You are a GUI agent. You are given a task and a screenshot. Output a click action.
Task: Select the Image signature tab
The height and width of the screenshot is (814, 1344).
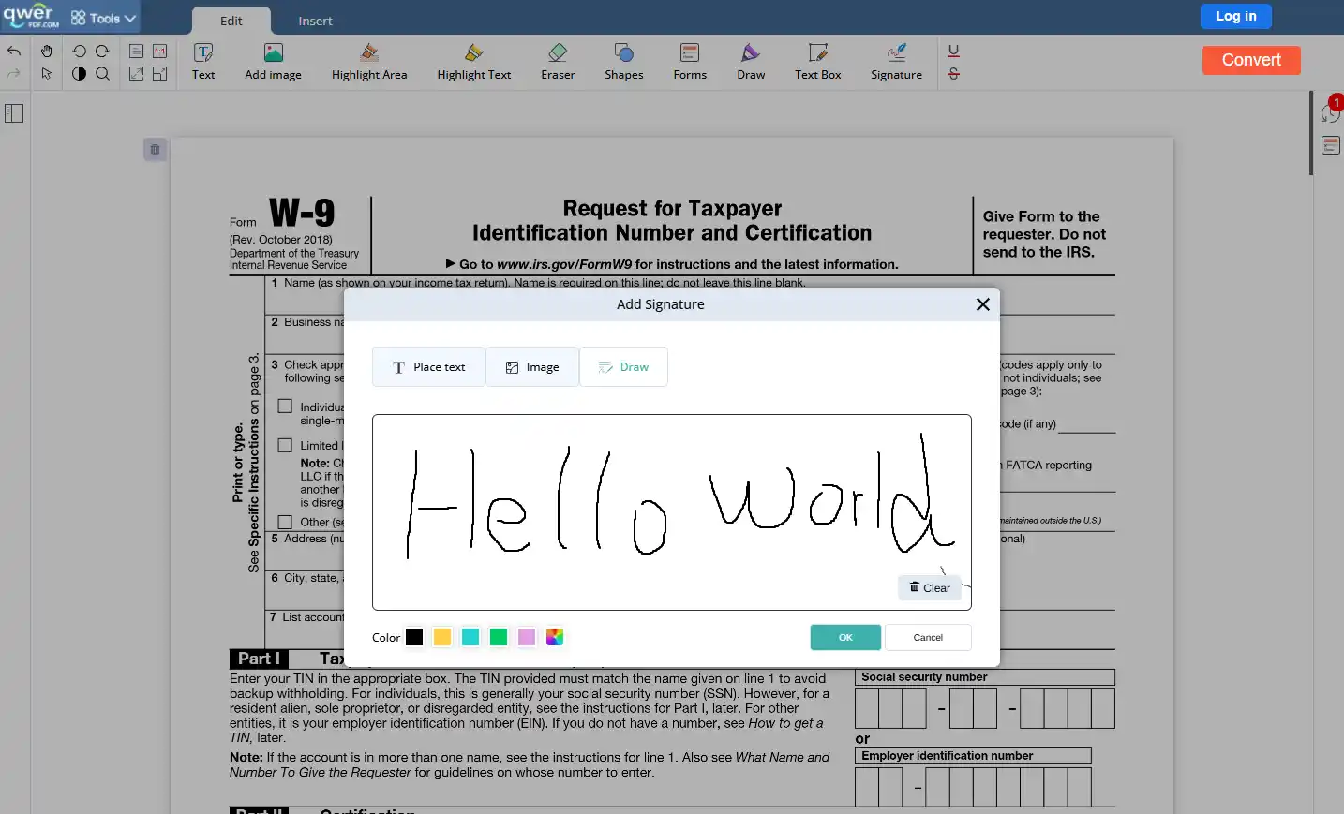click(532, 367)
